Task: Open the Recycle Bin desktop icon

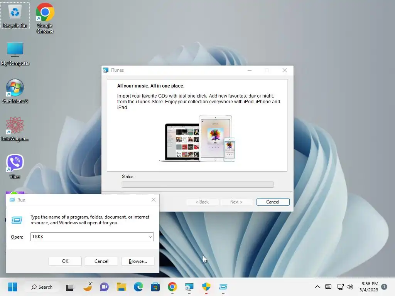Action: [15, 15]
